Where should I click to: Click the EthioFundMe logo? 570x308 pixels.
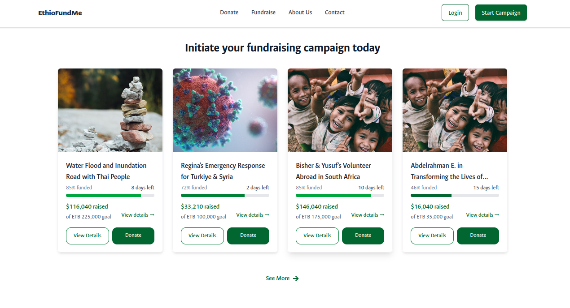tap(60, 13)
